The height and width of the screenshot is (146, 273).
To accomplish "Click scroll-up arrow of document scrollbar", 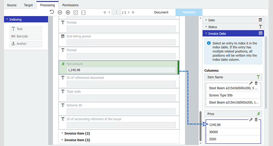I will tap(200, 18).
